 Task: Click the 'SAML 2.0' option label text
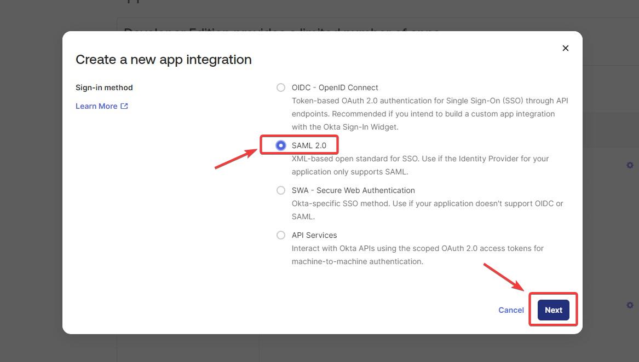pos(309,145)
